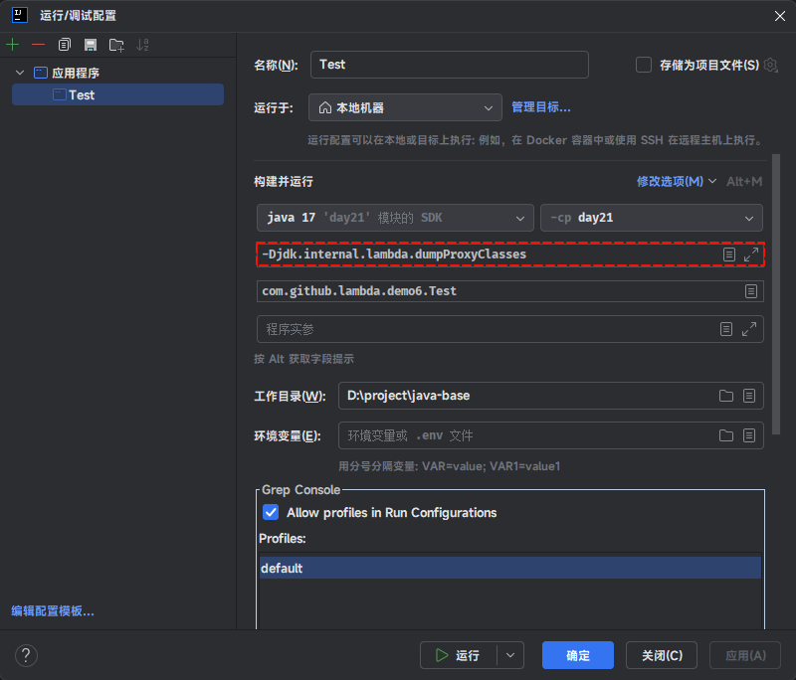The width and height of the screenshot is (796, 680).
Task: Browse for working directory folder icon
Action: [726, 396]
